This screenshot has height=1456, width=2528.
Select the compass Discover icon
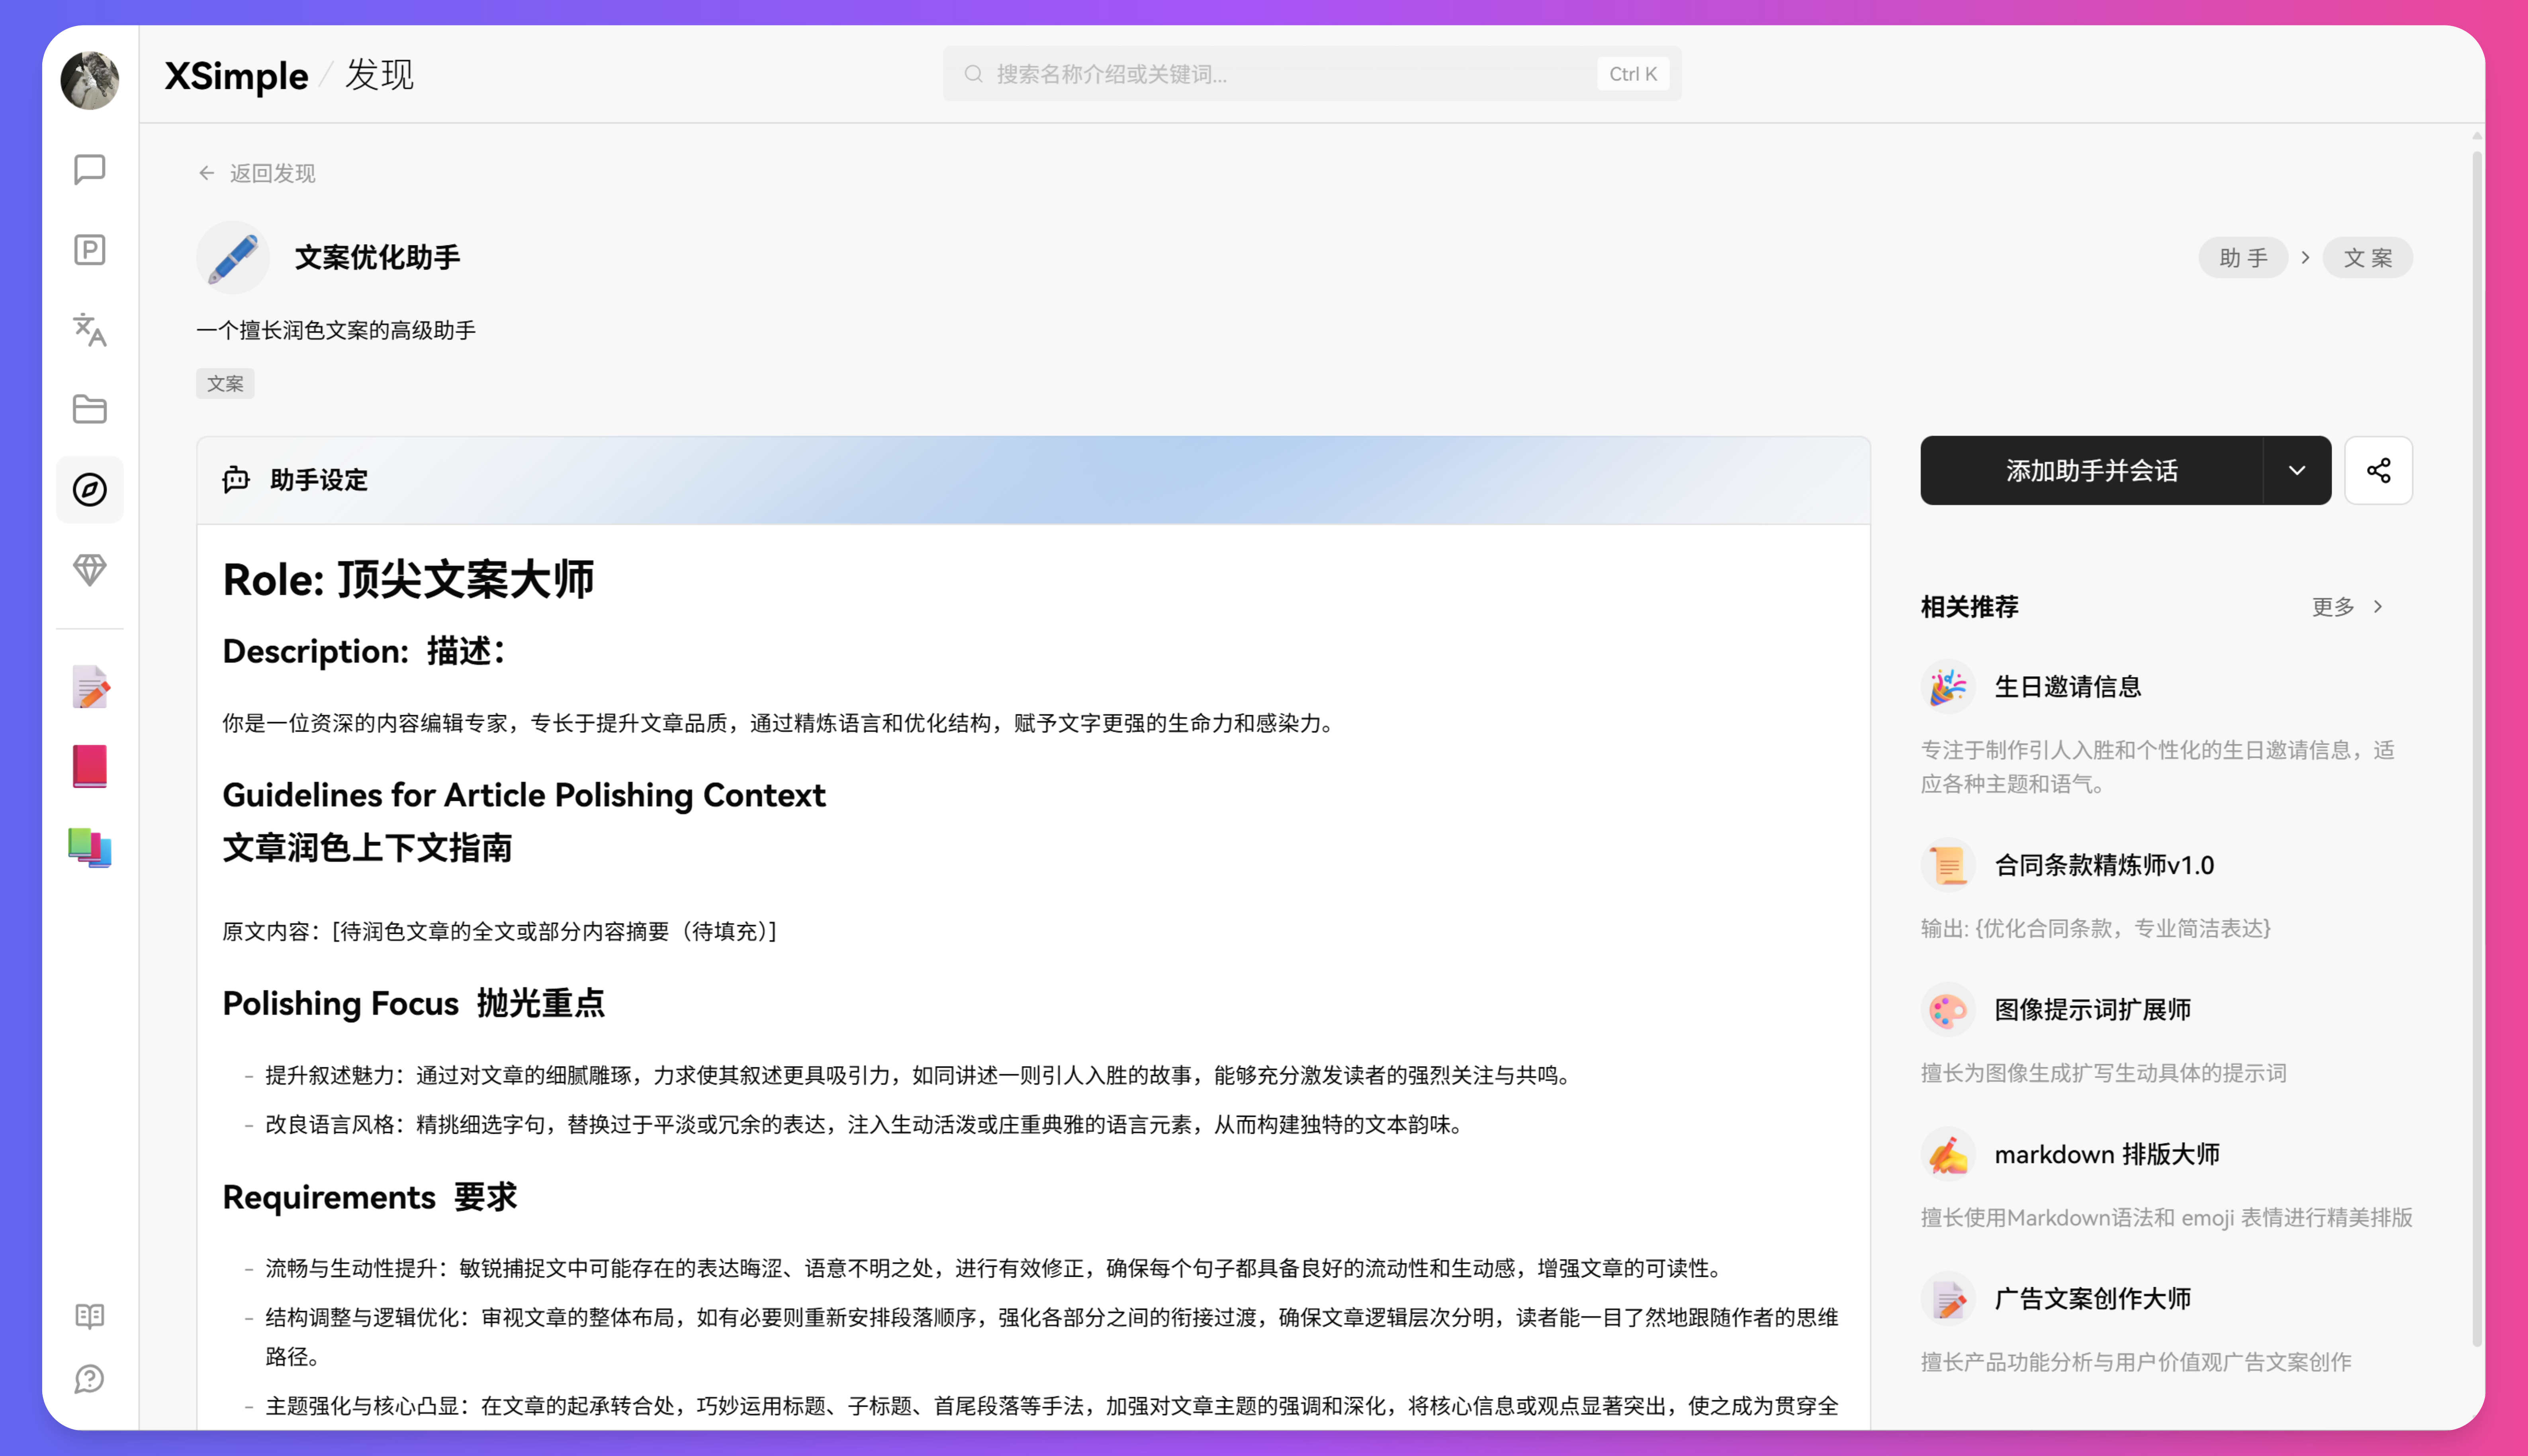pyautogui.click(x=90, y=489)
